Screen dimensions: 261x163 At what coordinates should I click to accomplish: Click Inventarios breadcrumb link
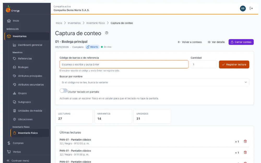tap(74, 23)
